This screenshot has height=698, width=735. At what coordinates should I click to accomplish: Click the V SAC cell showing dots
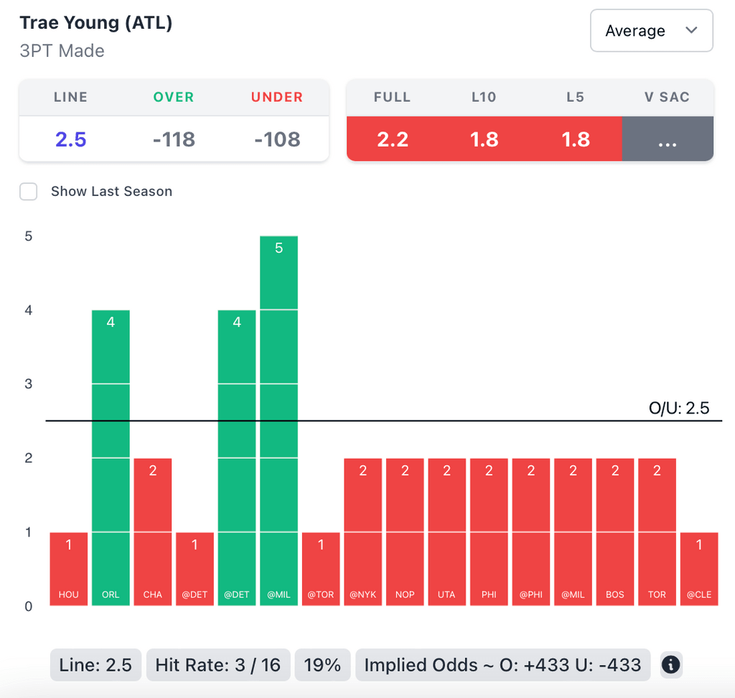(x=668, y=139)
